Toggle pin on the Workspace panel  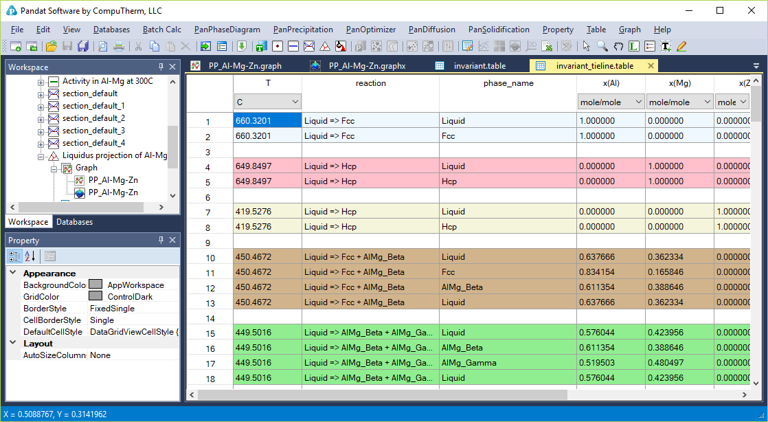(161, 67)
